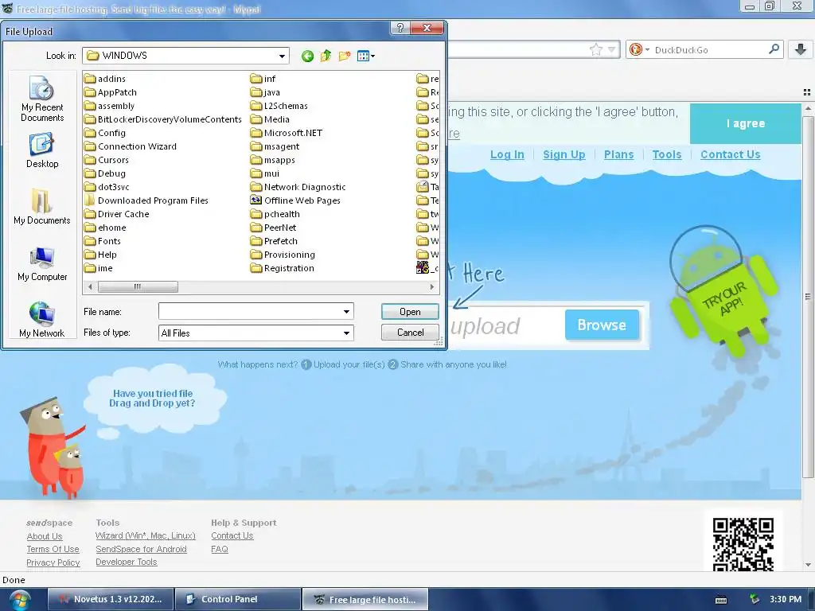The height and width of the screenshot is (611, 815).
Task: Click the keyboard icon in system tray
Action: pyautogui.click(x=721, y=600)
